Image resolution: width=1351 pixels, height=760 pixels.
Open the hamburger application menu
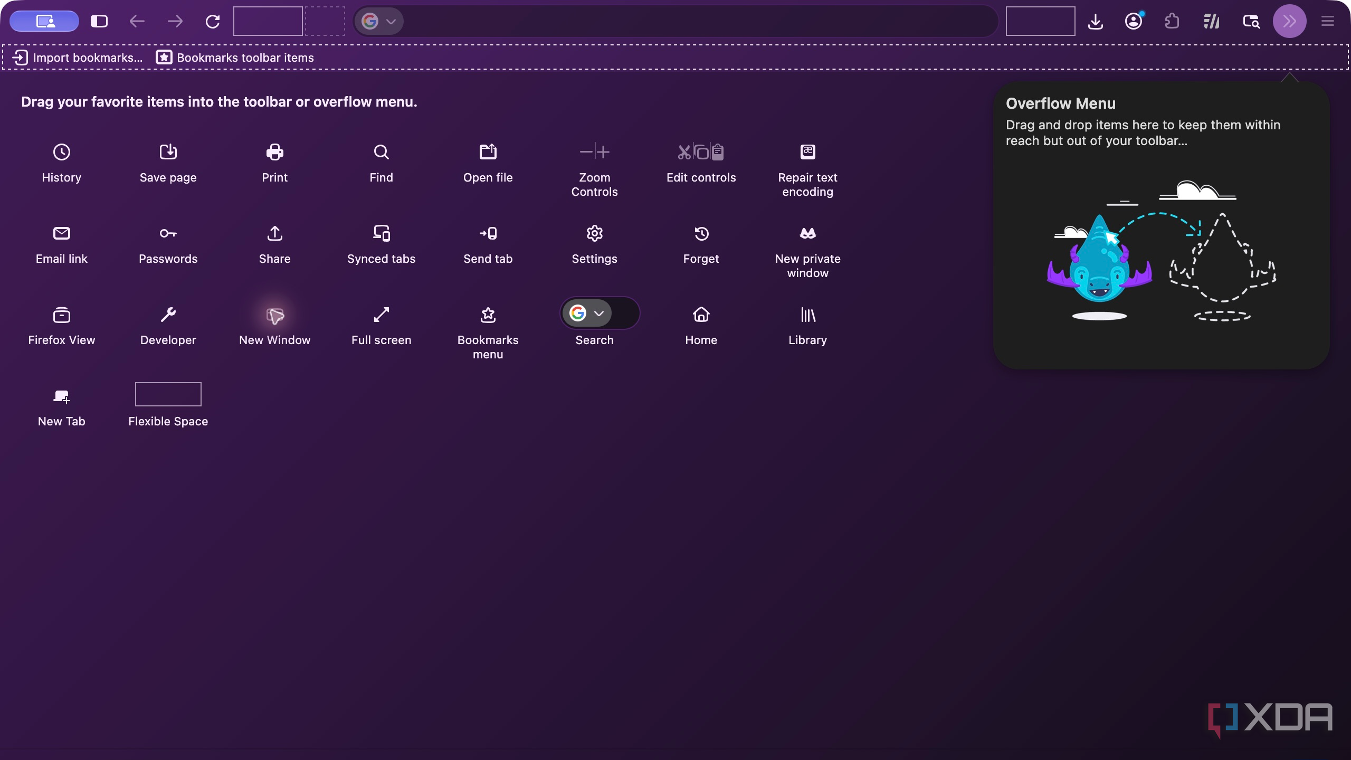point(1328,21)
